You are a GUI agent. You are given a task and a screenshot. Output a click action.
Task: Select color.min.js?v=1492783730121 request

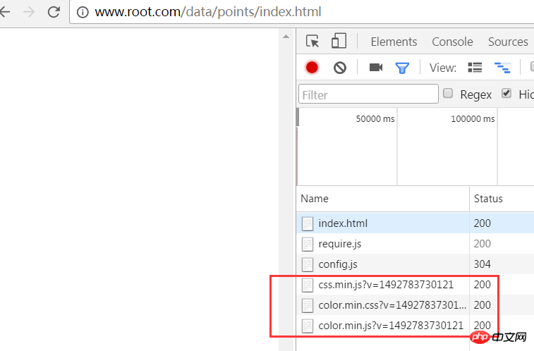tap(415, 325)
